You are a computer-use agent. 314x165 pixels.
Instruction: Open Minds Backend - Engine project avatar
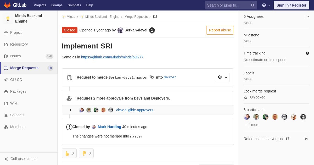[8, 19]
